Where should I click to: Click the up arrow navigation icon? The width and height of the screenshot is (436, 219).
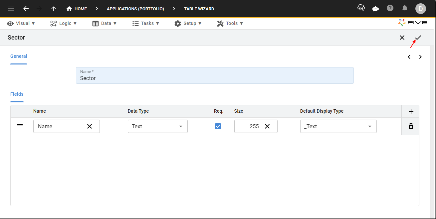coord(54,9)
